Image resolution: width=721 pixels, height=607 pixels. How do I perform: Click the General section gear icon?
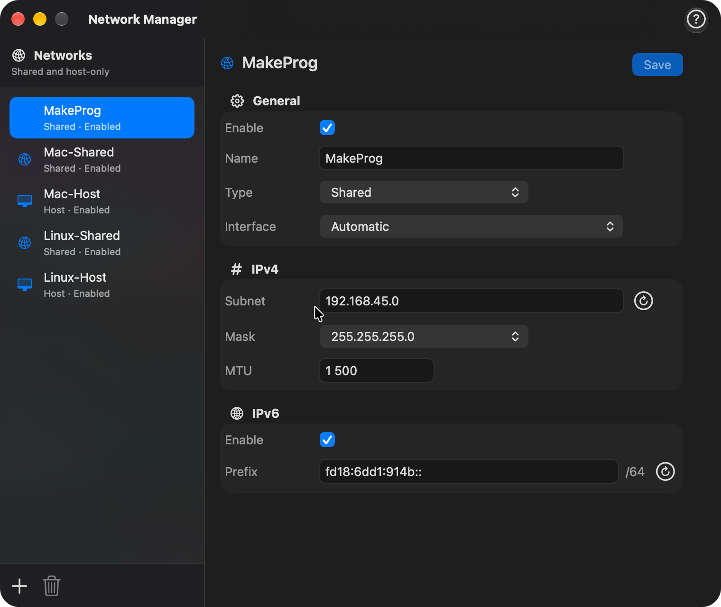[237, 101]
